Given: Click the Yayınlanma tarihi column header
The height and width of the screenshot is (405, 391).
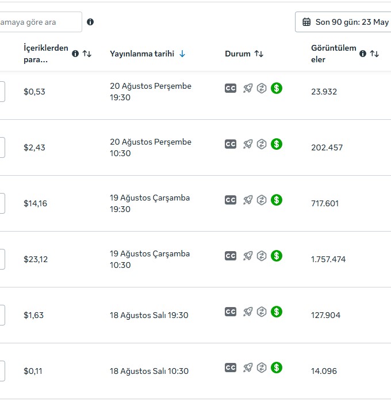Looking at the screenshot, I should click(142, 54).
